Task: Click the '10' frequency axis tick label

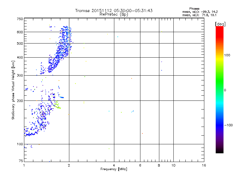Action: pyautogui.click(x=173, y=165)
